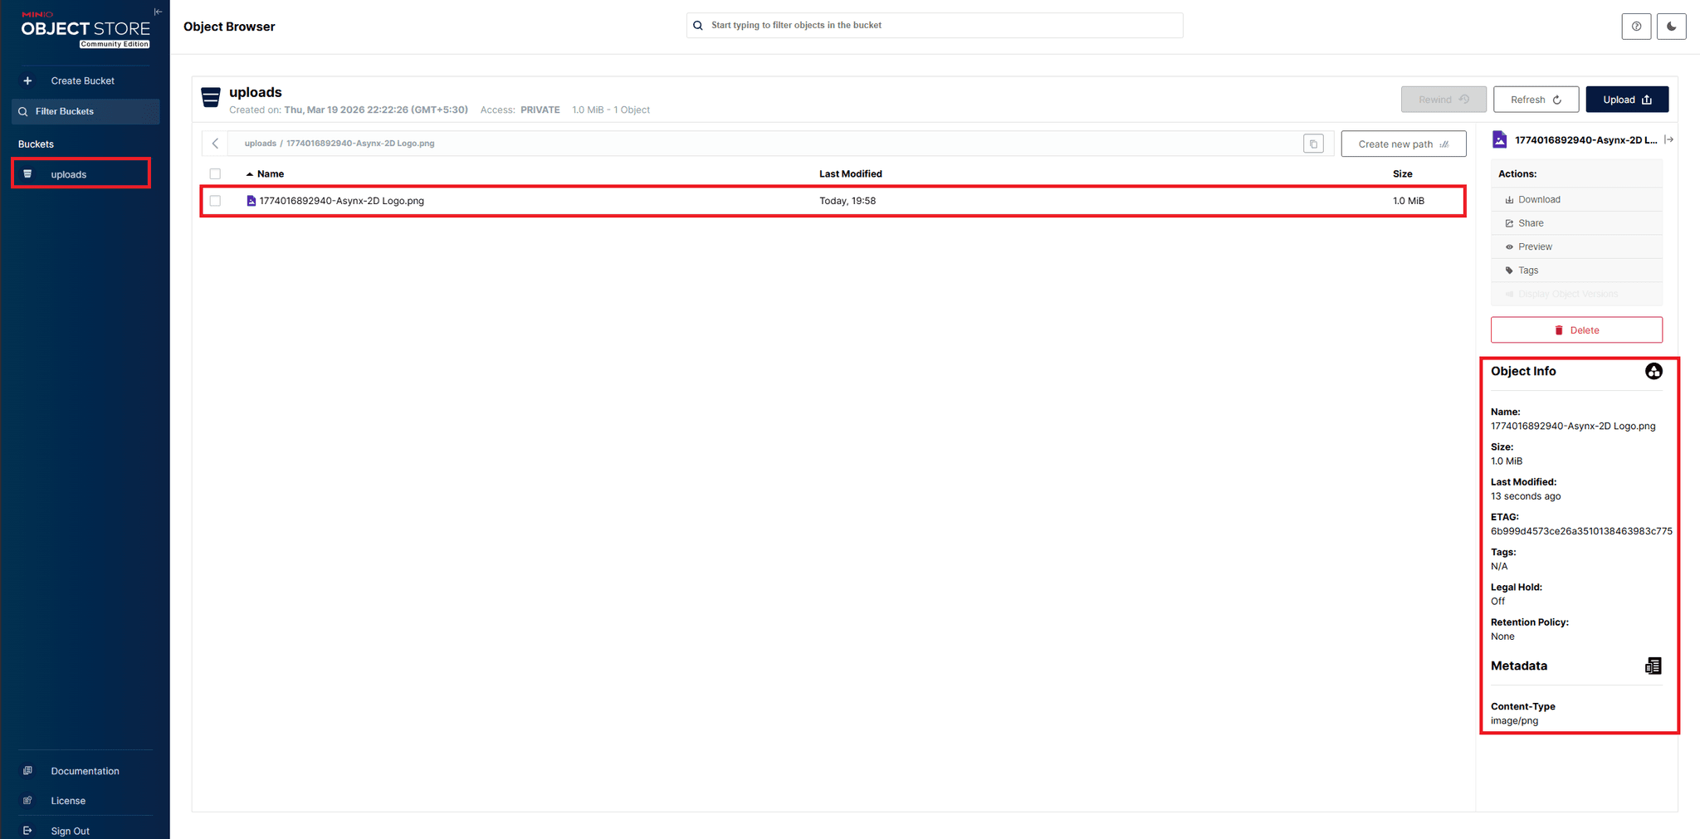Click the uploads bucket icon in header

211,98
